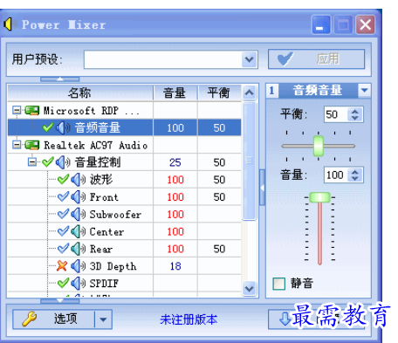Open the 选项 button dropdown arrow
The width and height of the screenshot is (398, 343).
click(103, 319)
